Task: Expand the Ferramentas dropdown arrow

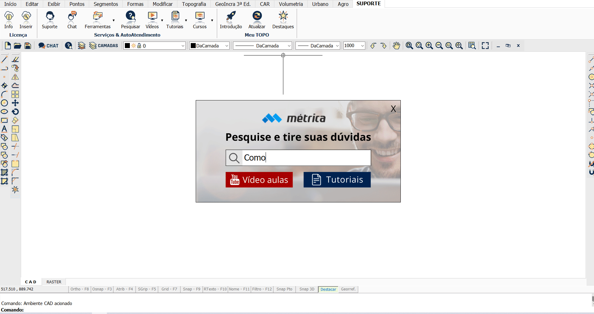Action: click(x=114, y=20)
